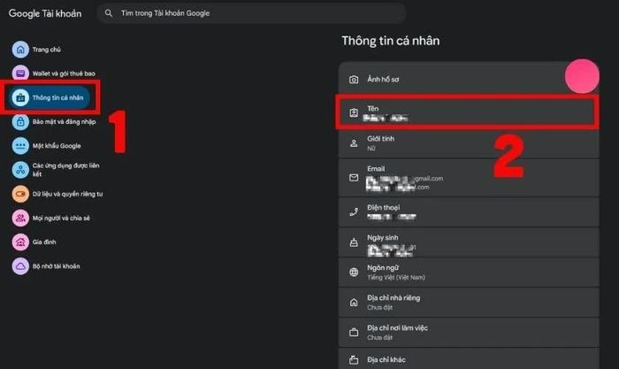Open the Địa chỉ nơi làm việc row
Image resolution: width=619 pixels, height=369 pixels.
click(469, 333)
